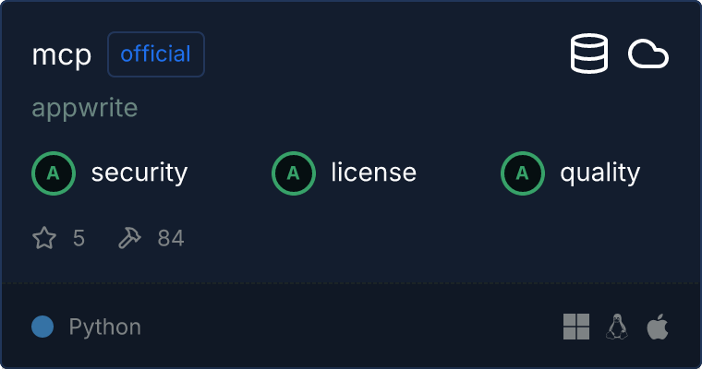702x369 pixels.
Task: Click the Linux penguin icon
Action: (616, 327)
